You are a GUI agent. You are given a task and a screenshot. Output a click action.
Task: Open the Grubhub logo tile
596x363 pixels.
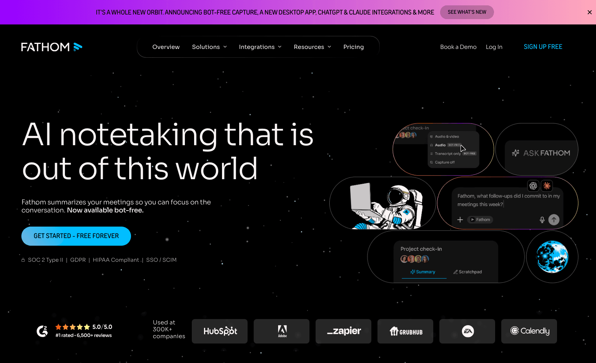pyautogui.click(x=405, y=331)
